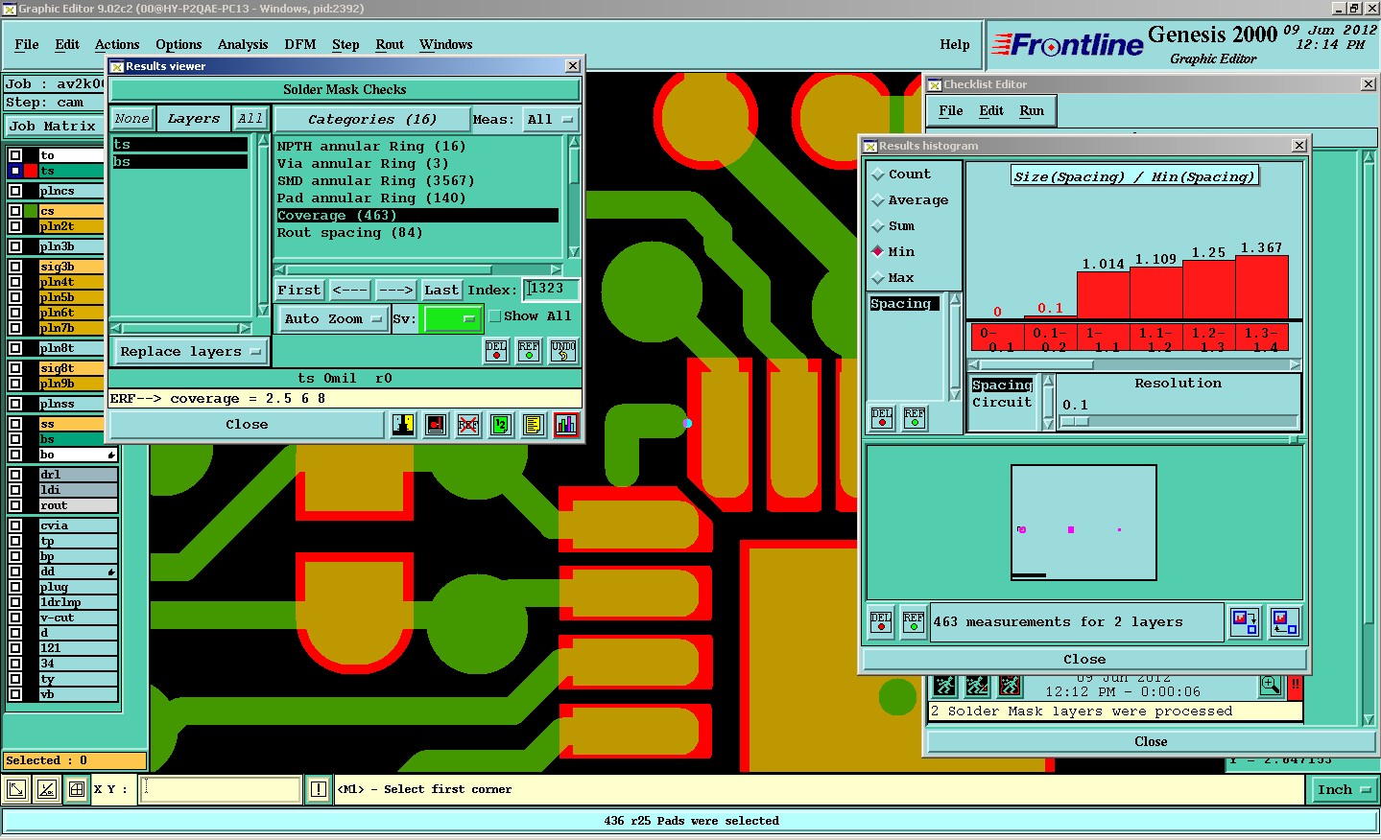
Task: Click the UNDO icon in Results viewer
Action: [x=563, y=351]
